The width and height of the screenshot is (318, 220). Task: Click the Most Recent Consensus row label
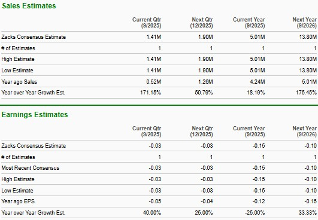pyautogui.click(x=30, y=168)
